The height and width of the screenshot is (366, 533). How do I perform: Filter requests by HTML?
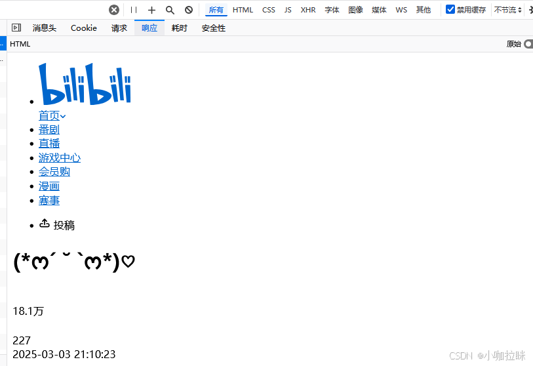[x=243, y=10]
